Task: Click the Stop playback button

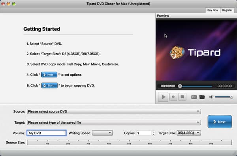Action: pyautogui.click(x=182, y=97)
